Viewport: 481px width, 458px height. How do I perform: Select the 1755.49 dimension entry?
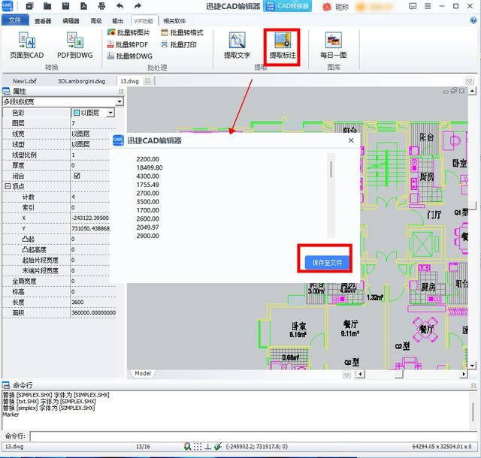pos(147,185)
